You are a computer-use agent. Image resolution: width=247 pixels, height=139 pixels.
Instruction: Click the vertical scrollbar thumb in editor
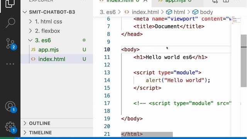click(244, 61)
